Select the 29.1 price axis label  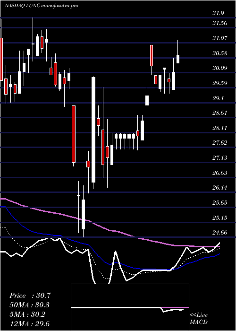point(218,98)
